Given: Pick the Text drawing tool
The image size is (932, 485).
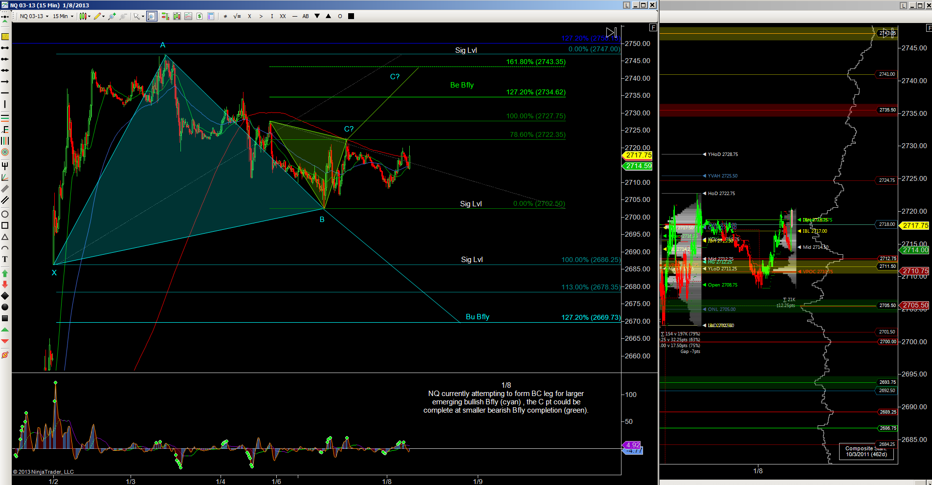Looking at the screenshot, I should pyautogui.click(x=5, y=259).
